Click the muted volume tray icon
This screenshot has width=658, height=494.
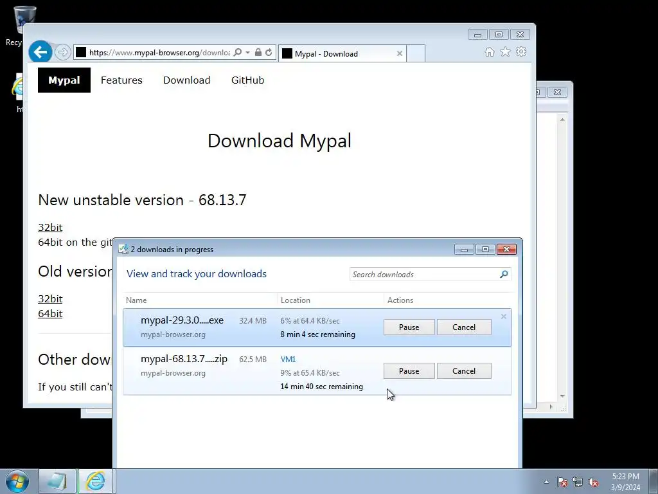tap(593, 482)
